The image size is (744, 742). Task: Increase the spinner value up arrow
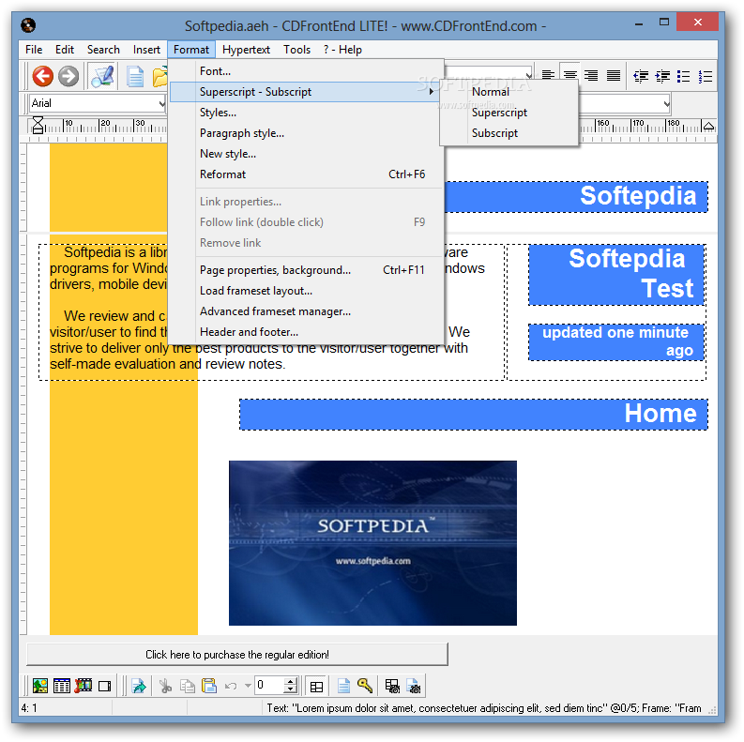click(x=291, y=681)
